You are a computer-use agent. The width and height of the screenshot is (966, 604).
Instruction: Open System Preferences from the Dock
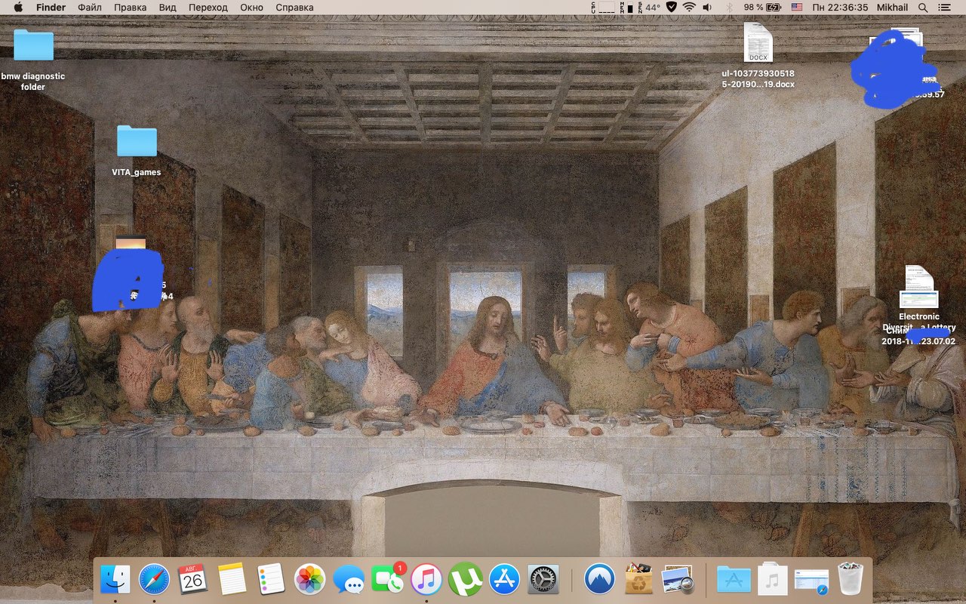click(543, 579)
